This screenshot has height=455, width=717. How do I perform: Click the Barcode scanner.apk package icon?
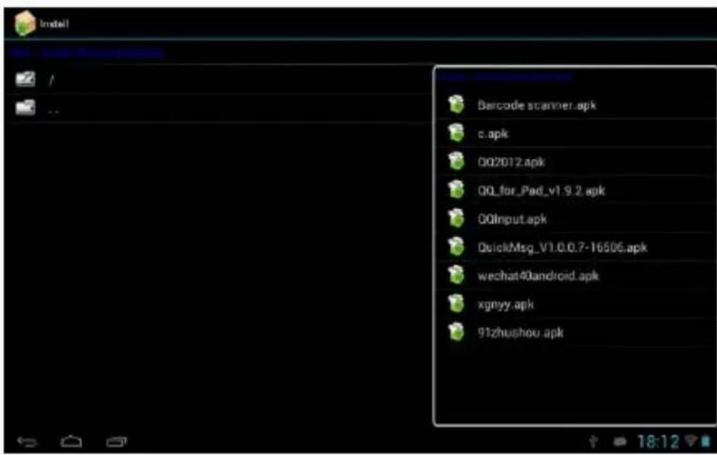tap(456, 105)
